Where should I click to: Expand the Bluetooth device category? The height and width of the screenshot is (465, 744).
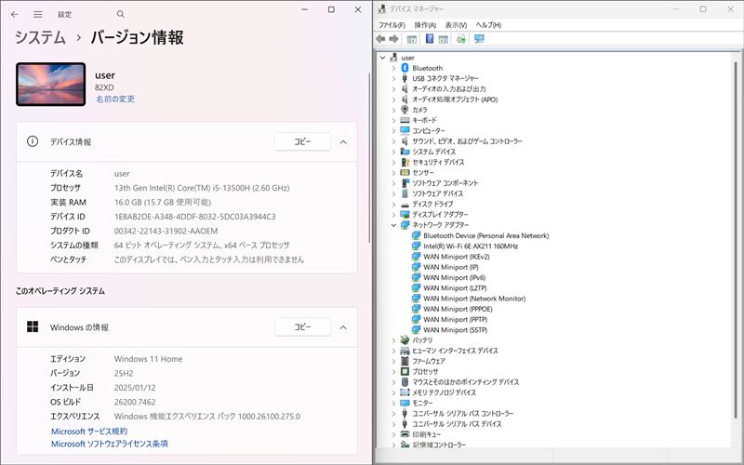click(393, 68)
